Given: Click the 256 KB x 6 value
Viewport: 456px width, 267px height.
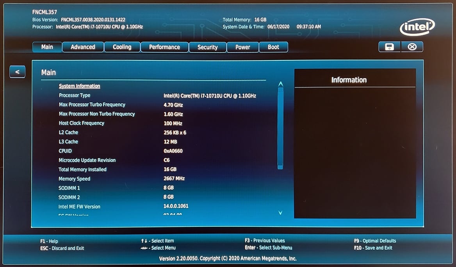Looking at the screenshot, I should (x=175, y=133).
